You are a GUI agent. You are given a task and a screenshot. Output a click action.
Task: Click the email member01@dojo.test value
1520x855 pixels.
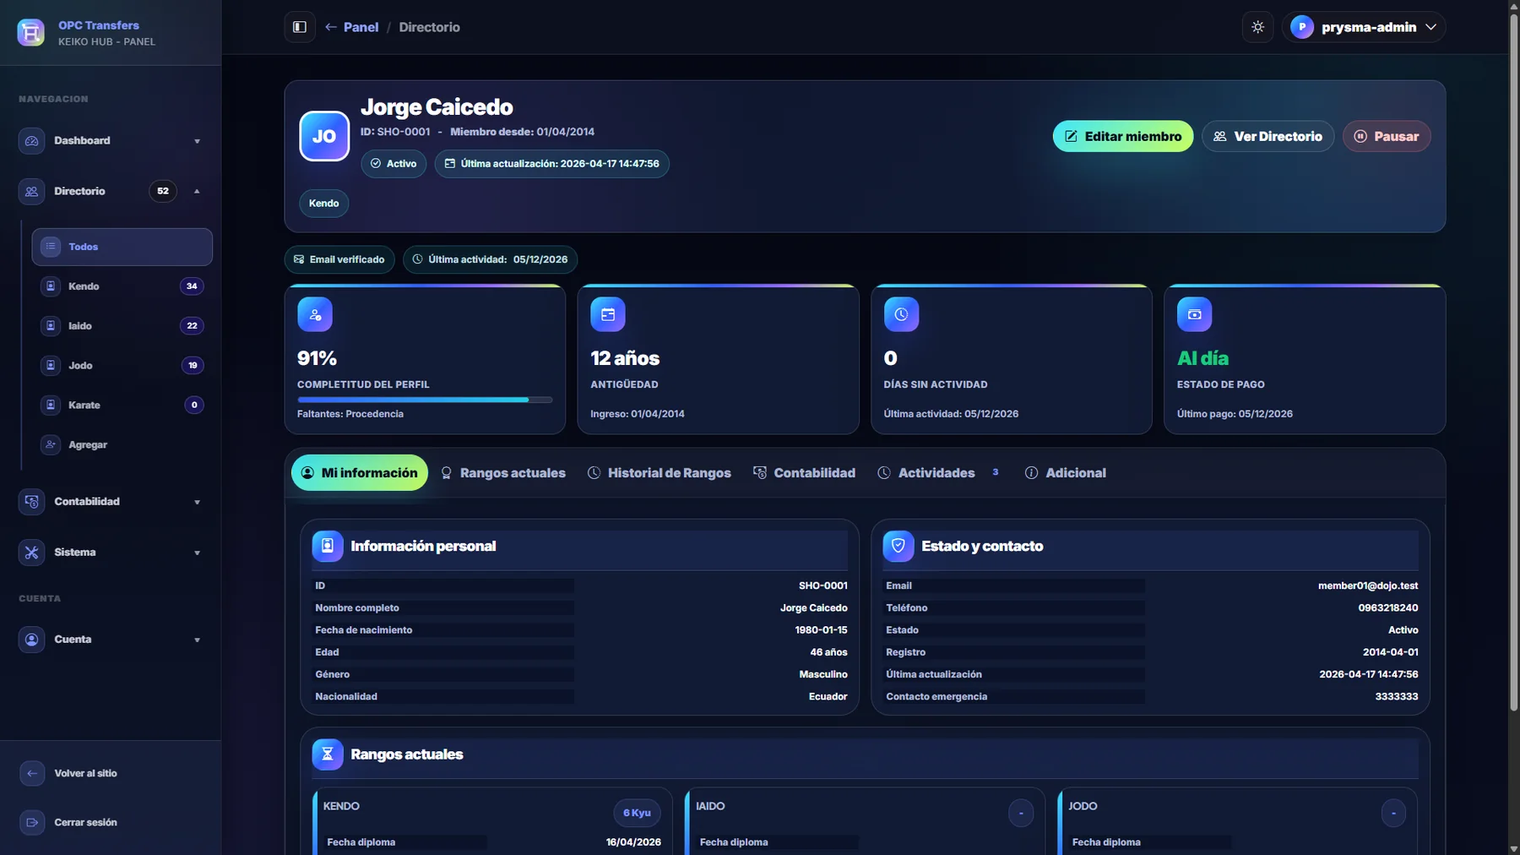click(x=1367, y=585)
